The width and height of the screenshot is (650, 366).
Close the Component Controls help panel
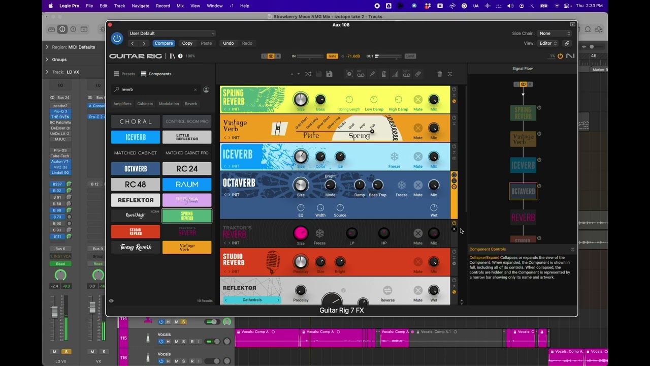click(x=572, y=249)
